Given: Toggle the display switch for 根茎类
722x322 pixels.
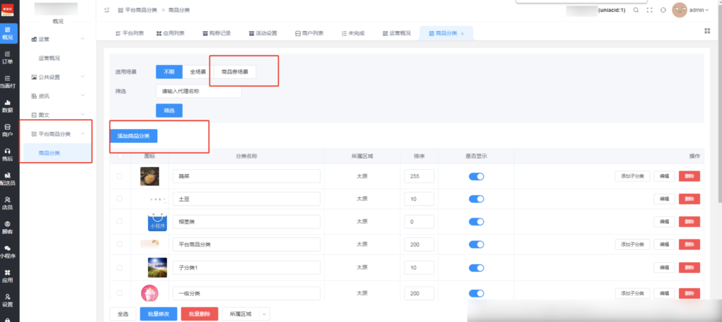Looking at the screenshot, I should pos(476,222).
